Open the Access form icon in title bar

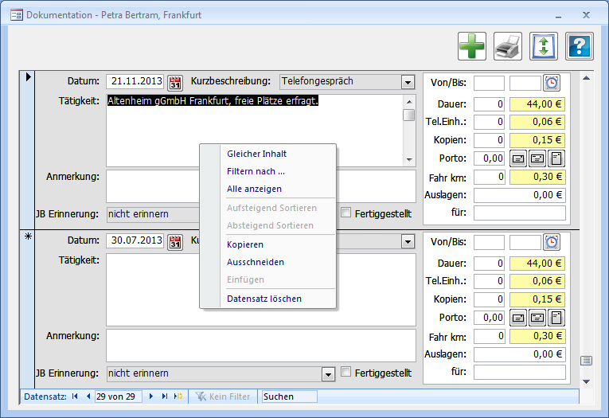(17, 15)
